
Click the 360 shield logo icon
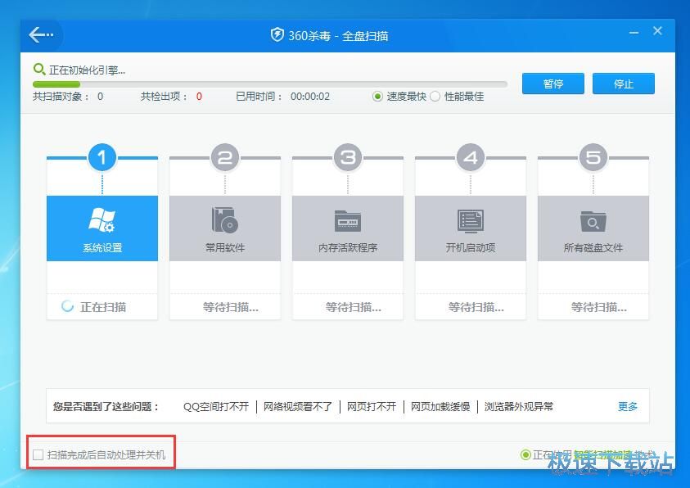coord(277,34)
